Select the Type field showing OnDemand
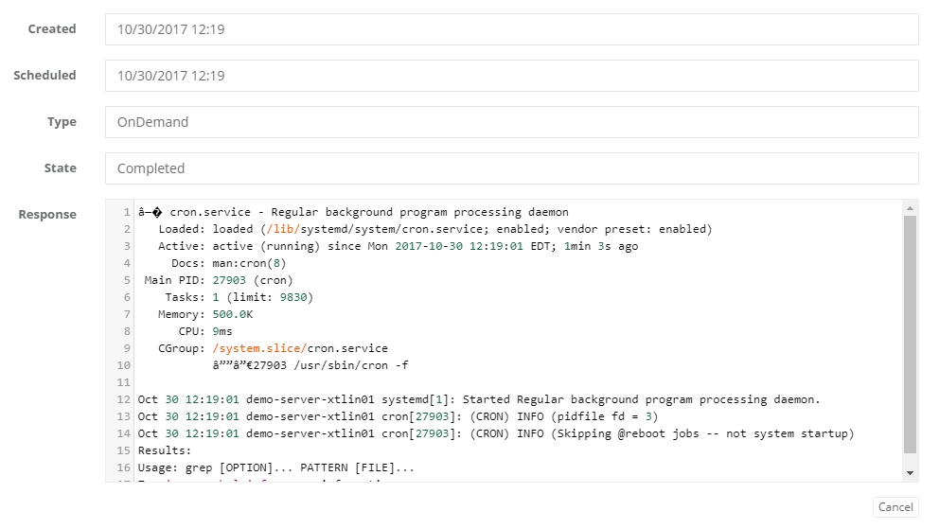The height and width of the screenshot is (529, 939). pyautogui.click(x=511, y=122)
